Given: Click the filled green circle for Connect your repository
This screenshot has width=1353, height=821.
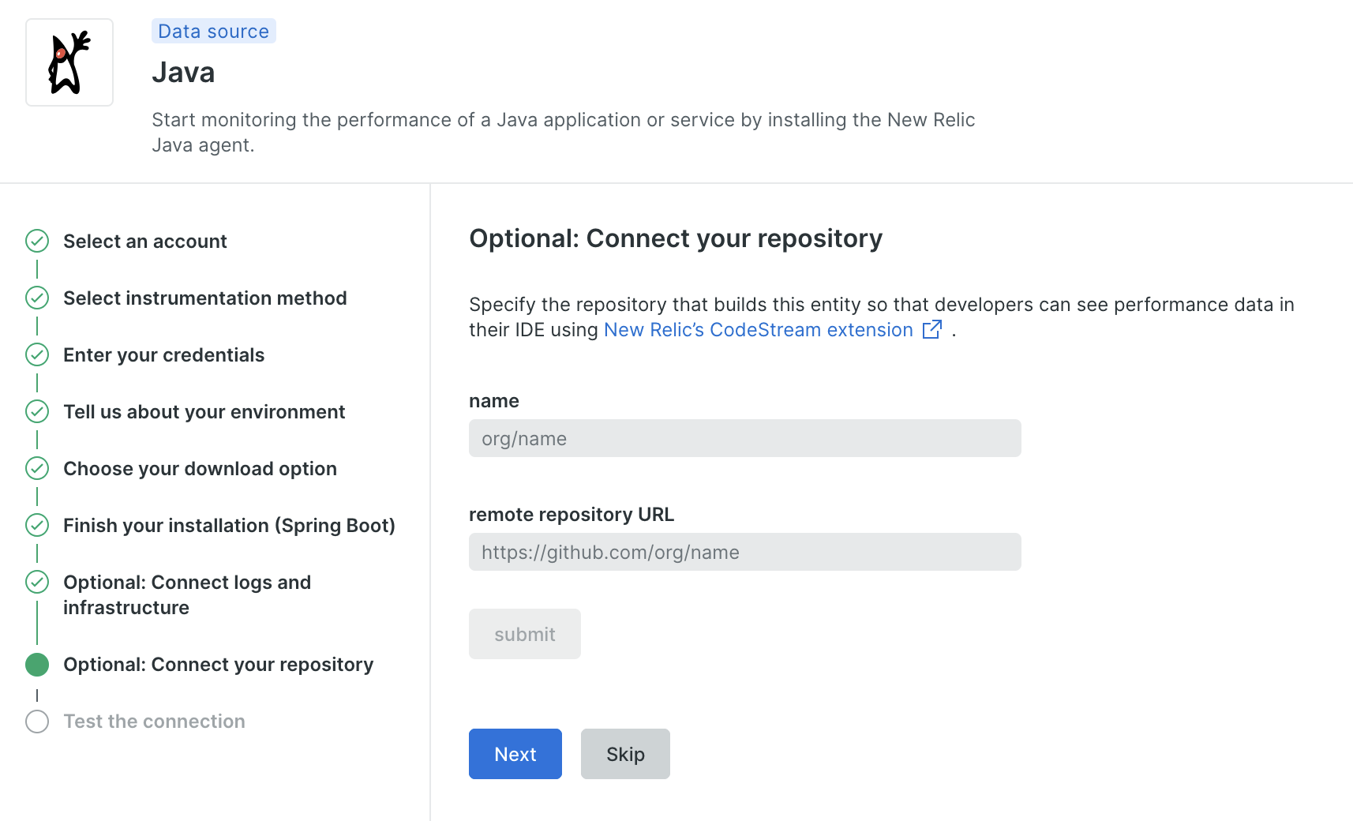Looking at the screenshot, I should (37, 665).
